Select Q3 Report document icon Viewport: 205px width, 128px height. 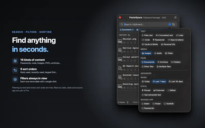click(x=120, y=68)
